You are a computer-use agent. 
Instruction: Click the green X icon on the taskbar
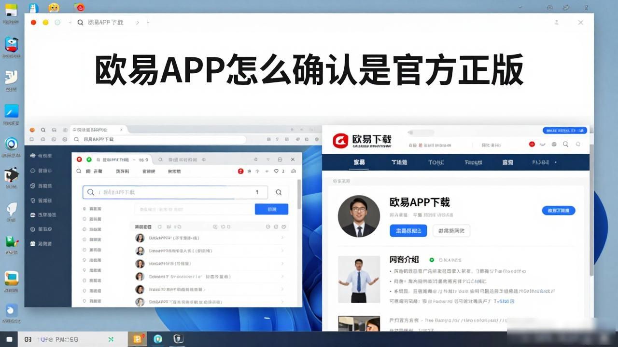111,339
